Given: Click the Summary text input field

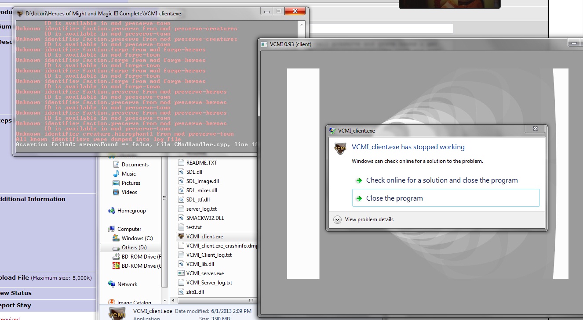Looking at the screenshot, I should (381, 29).
